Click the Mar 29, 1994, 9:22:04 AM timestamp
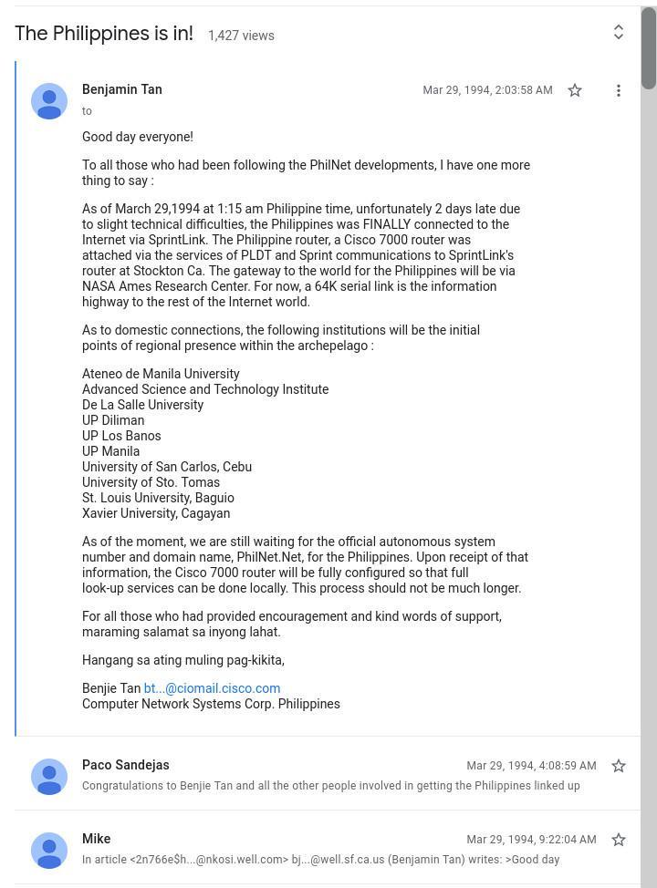The image size is (657, 888). tap(531, 840)
